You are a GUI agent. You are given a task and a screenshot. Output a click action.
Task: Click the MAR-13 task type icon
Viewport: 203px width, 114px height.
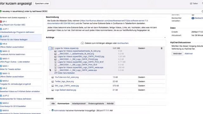coord(1,73)
